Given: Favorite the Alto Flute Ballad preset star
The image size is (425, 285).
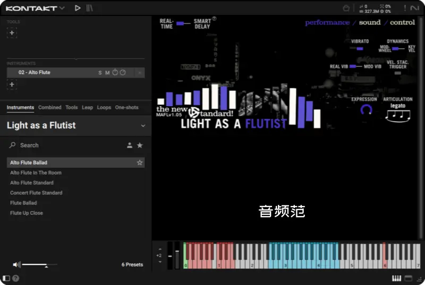Looking at the screenshot, I should [140, 162].
